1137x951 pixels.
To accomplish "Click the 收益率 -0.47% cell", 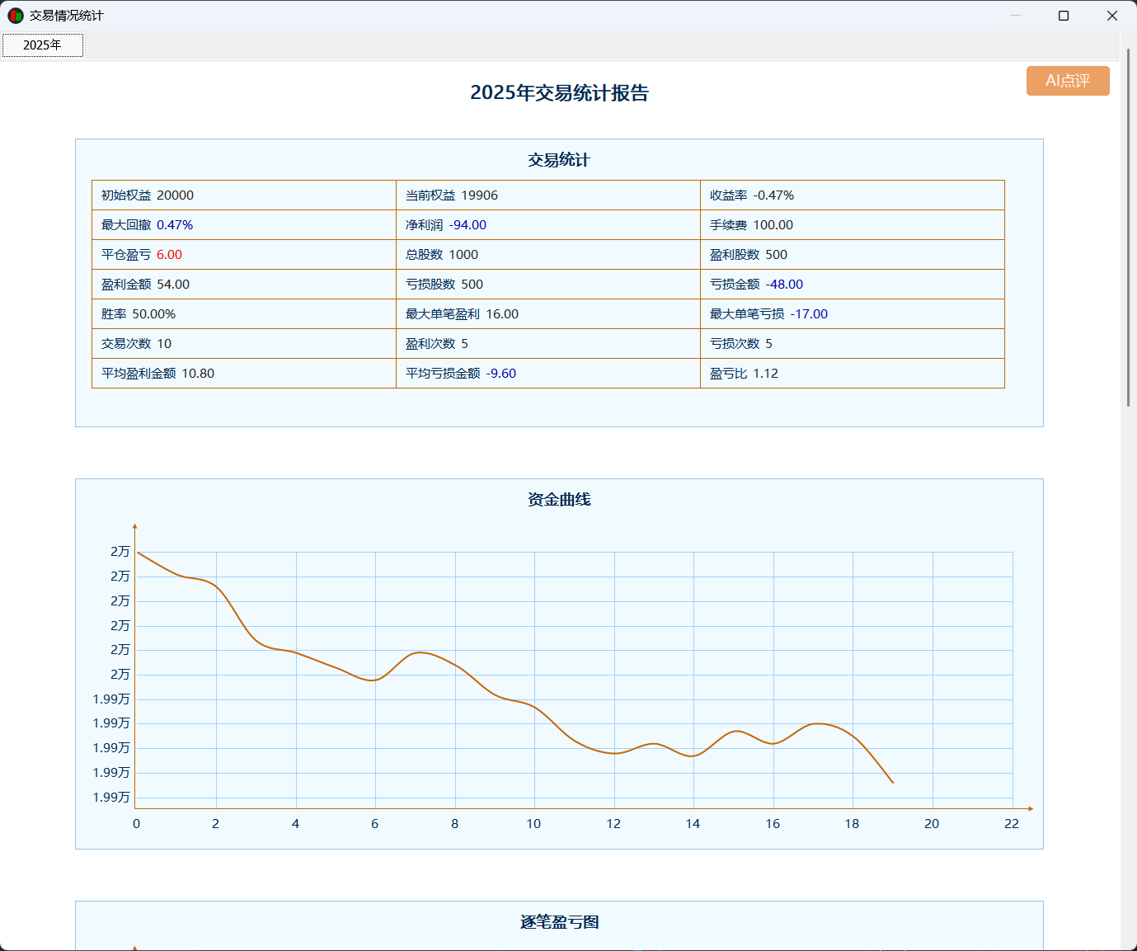I will point(853,195).
